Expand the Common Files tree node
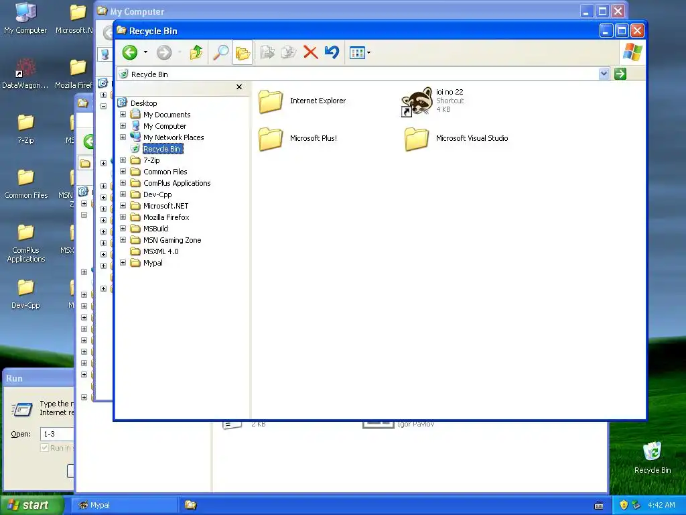 click(123, 171)
